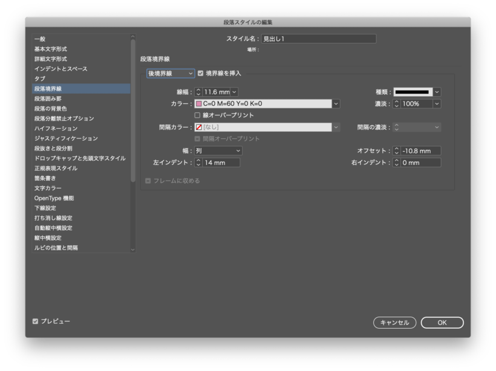Select 段落囲み罫 in the category list
Image resolution: width=496 pixels, height=371 pixels.
point(48,98)
